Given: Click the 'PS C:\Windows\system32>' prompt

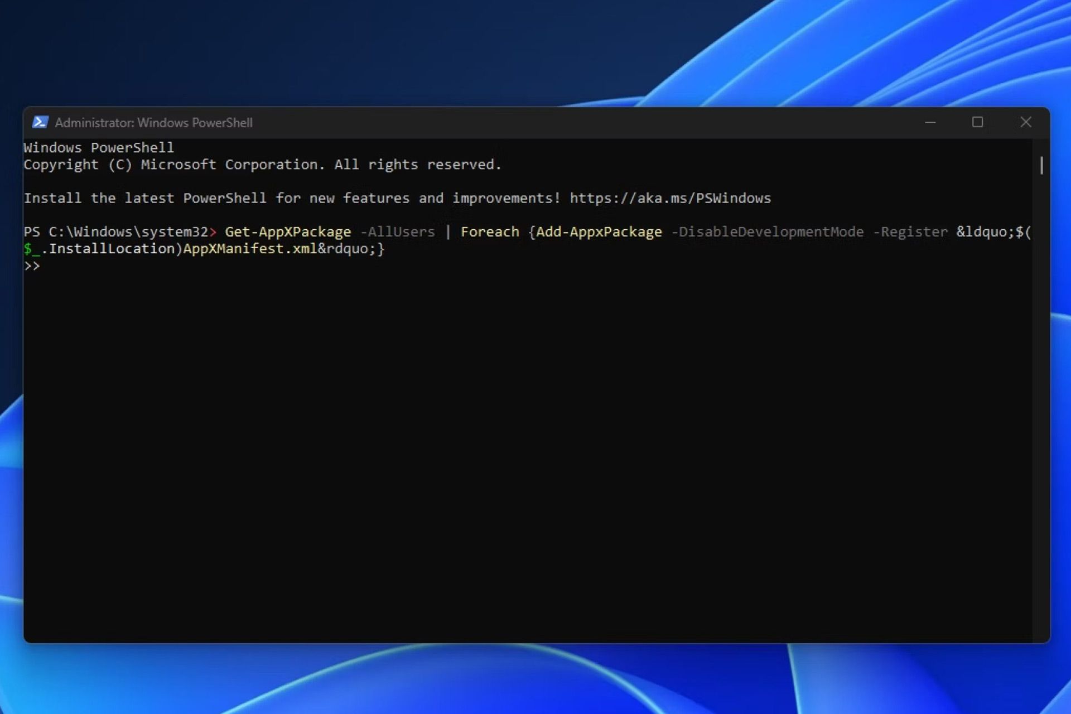Looking at the screenshot, I should (x=120, y=232).
